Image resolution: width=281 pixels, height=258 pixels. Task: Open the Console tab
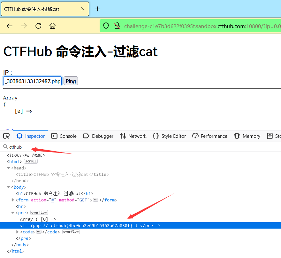[64, 136]
